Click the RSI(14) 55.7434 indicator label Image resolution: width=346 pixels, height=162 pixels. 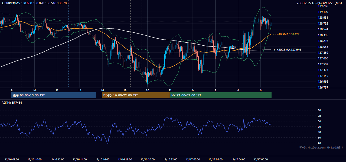click(12, 103)
